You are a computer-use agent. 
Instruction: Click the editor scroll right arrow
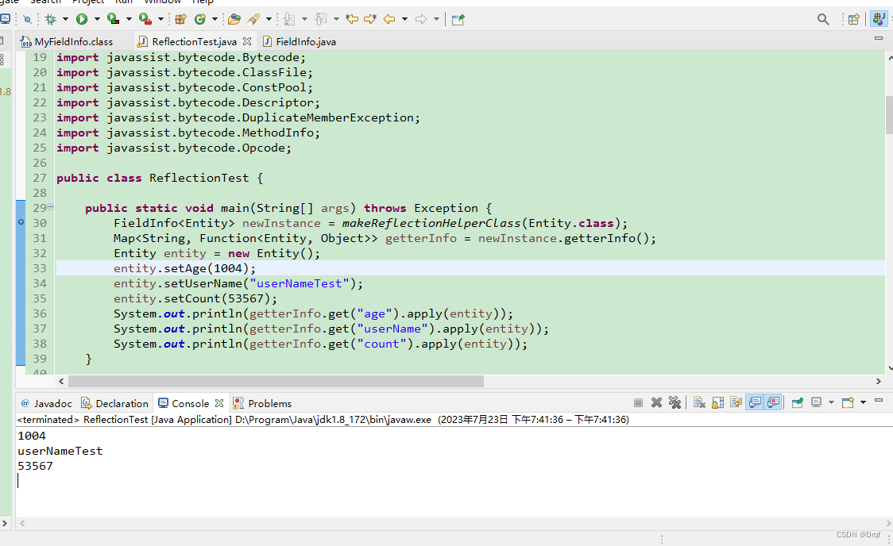[x=878, y=381]
